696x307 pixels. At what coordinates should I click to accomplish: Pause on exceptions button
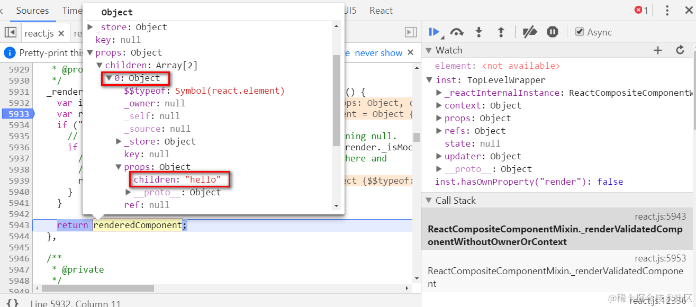click(553, 32)
